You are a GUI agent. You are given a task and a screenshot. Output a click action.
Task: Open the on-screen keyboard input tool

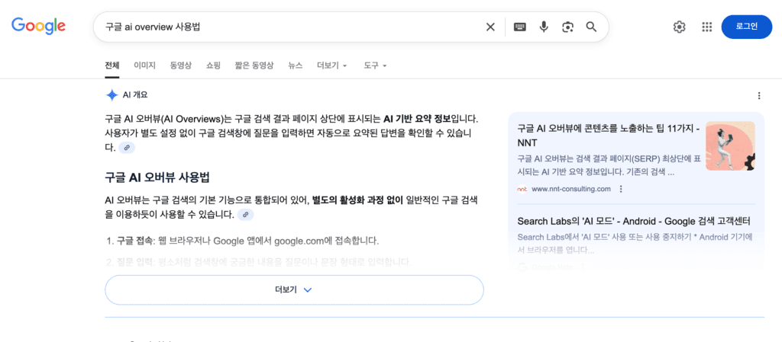pos(520,27)
